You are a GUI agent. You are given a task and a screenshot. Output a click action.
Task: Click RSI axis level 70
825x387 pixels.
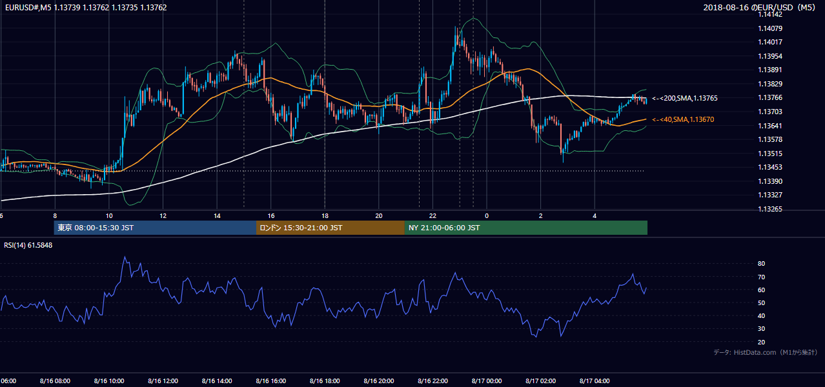coord(761,277)
